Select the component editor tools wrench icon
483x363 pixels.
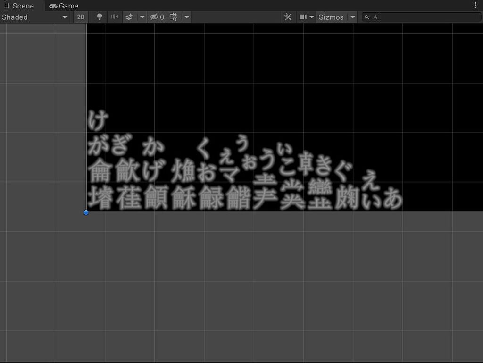pos(288,17)
